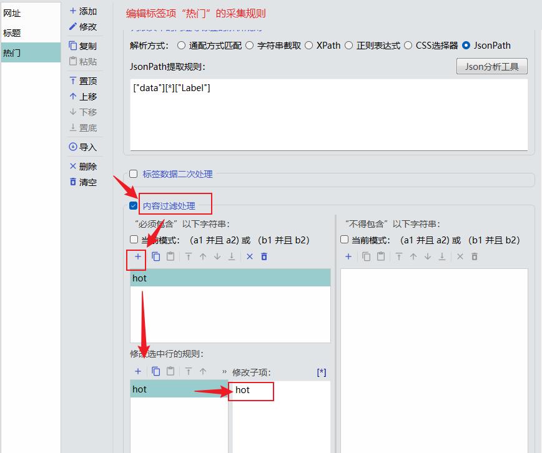Move-up arrow icon in 不得包含 toolbar
The width and height of the screenshot is (542, 453).
click(413, 256)
